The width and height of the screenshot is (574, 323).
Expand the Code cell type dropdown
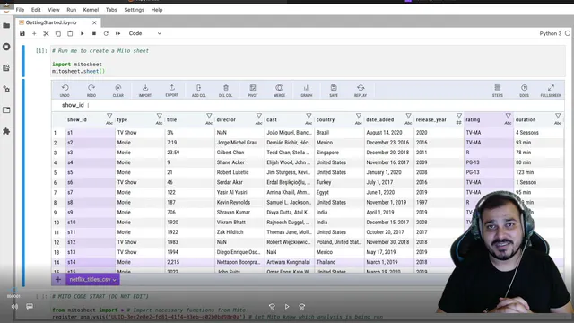[x=144, y=33]
